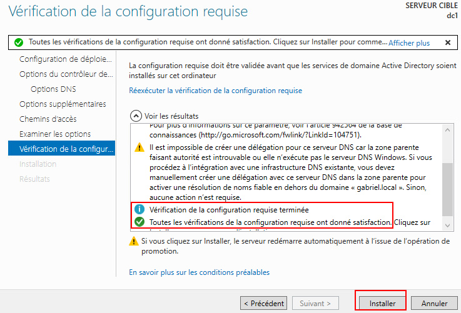Collapse the Voir les résultats section
This screenshot has height=313, width=461.
[x=136, y=116]
